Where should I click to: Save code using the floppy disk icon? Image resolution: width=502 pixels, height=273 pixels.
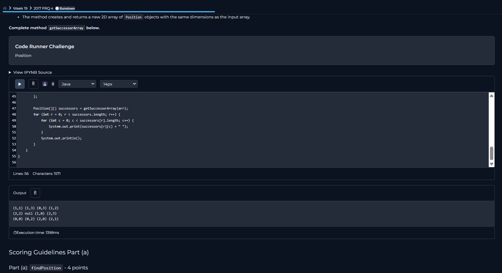pos(45,84)
